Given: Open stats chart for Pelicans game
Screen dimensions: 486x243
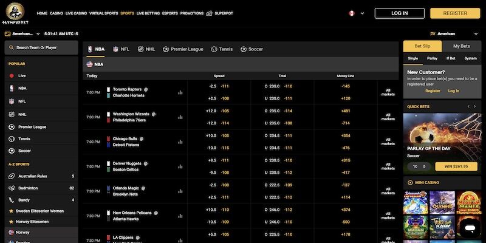Looking at the screenshot, I should pos(180,216).
